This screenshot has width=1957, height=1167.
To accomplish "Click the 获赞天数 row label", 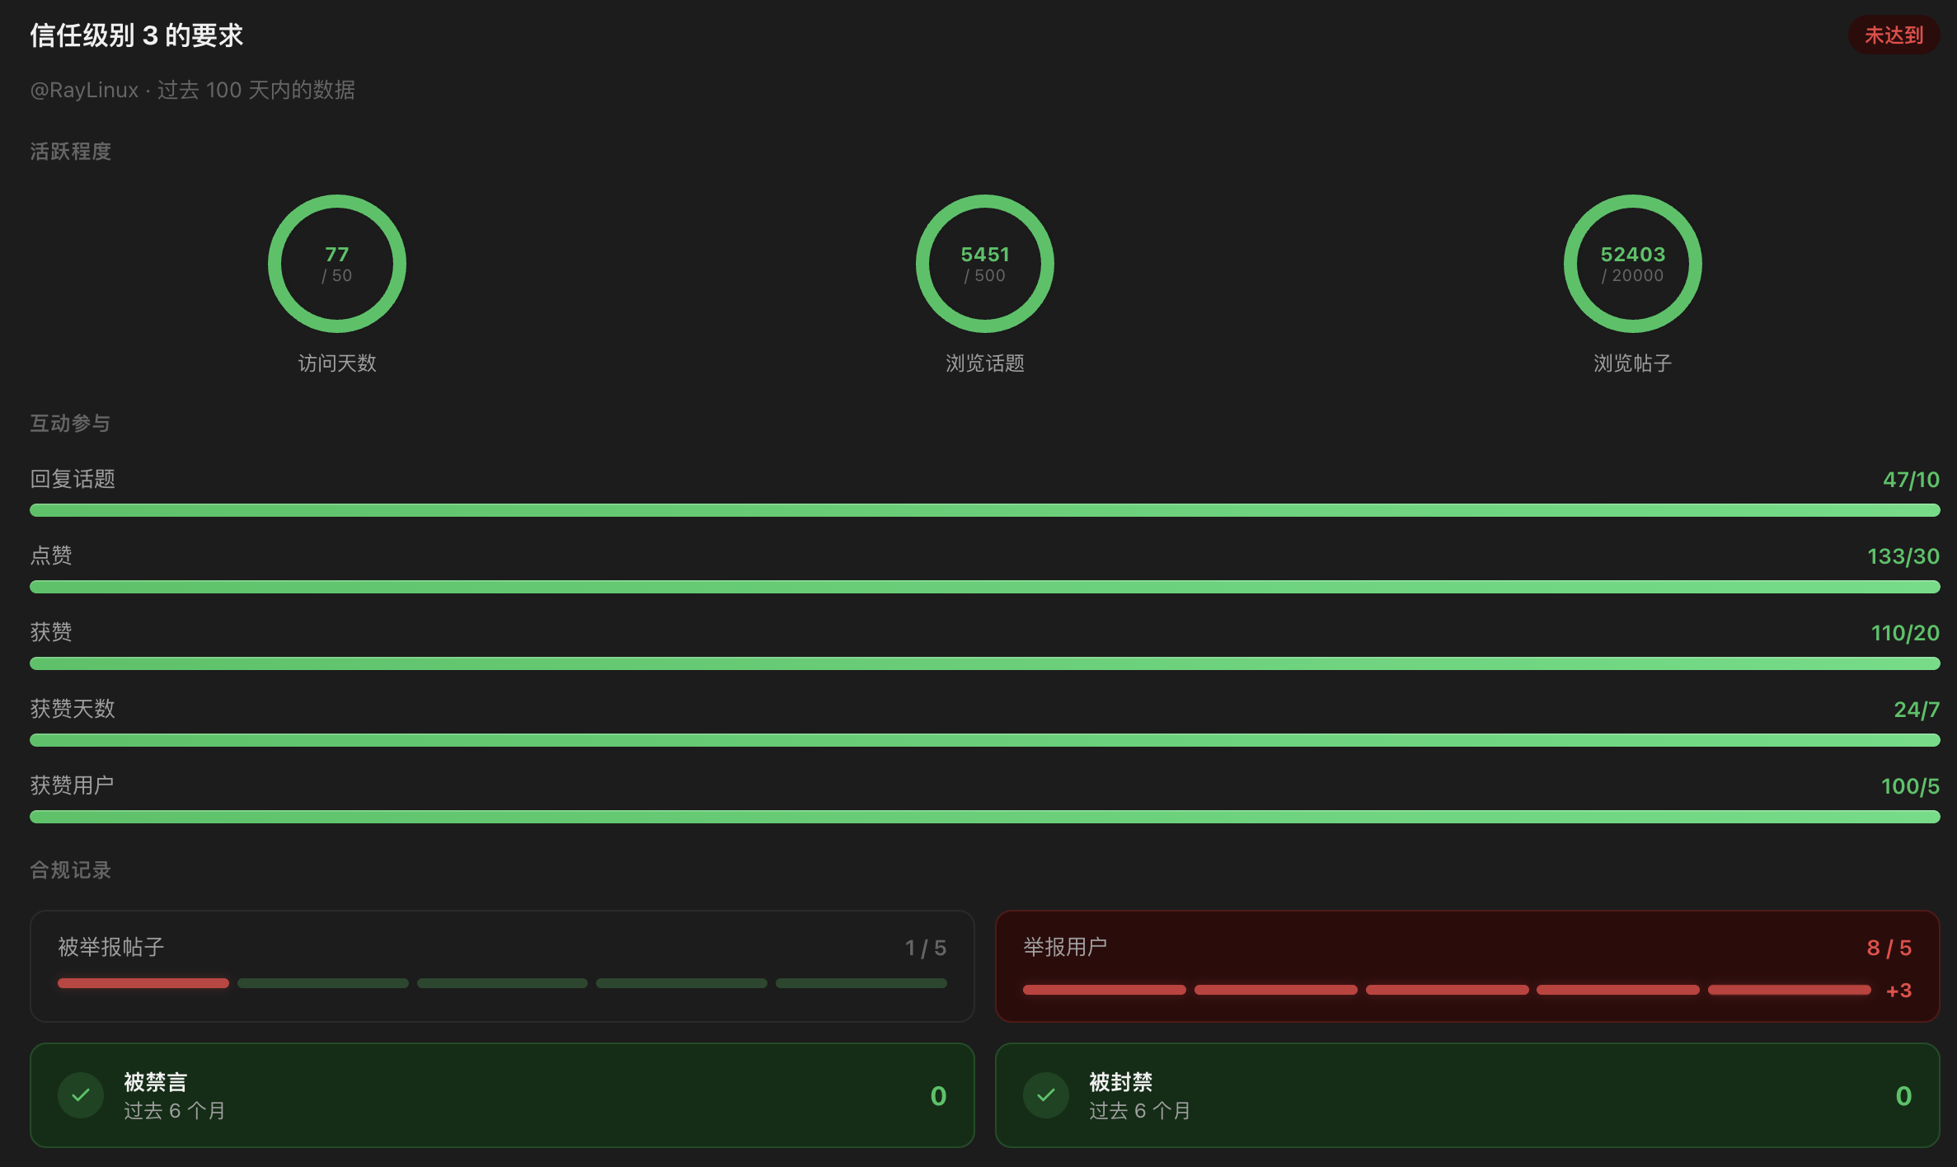I will point(73,709).
